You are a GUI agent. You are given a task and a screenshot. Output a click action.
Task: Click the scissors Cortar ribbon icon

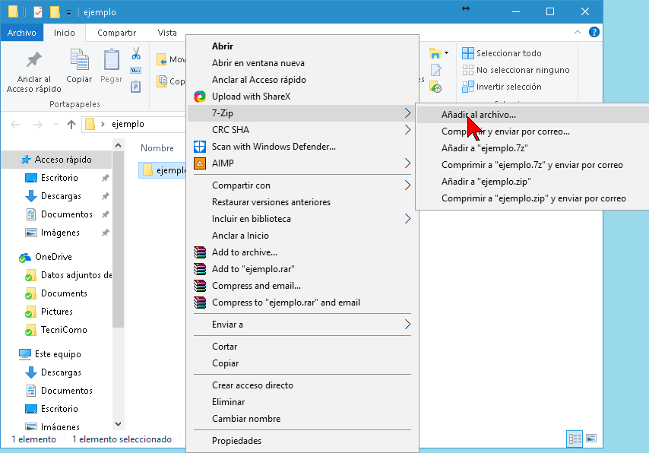coord(136,53)
